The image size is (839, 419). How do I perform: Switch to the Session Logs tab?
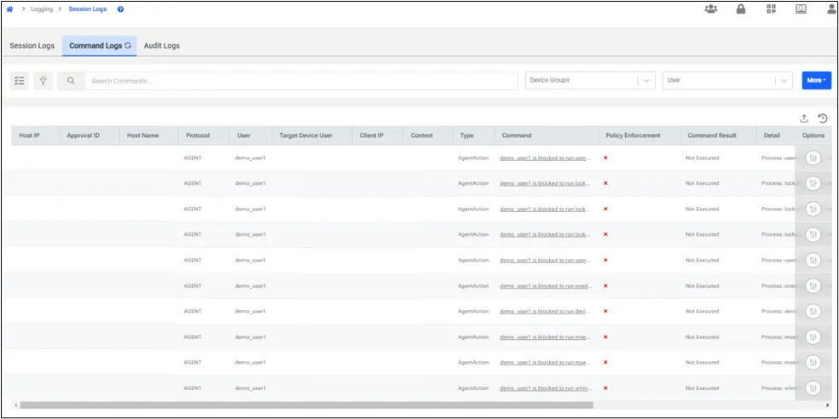point(32,46)
